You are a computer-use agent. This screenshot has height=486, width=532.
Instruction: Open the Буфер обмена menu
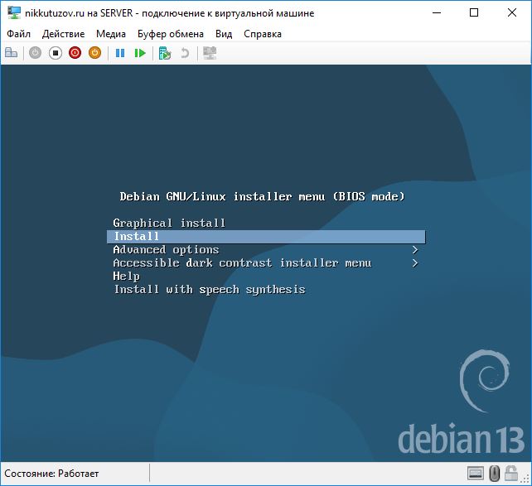pyautogui.click(x=171, y=34)
